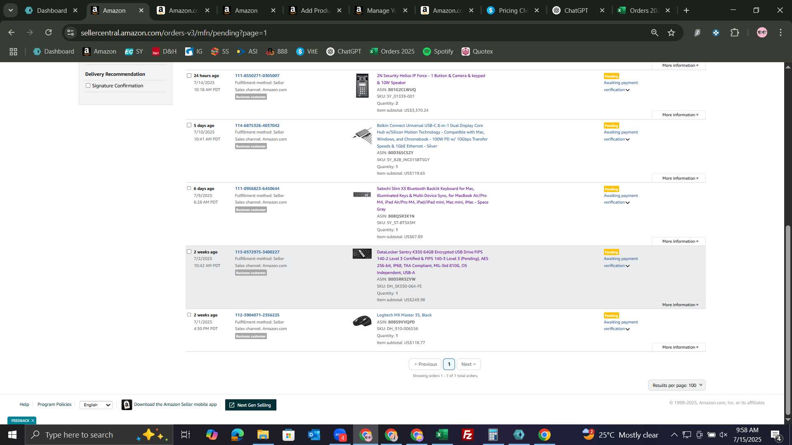
Task: Open the Logitech MX Master 3S product link
Action: point(404,315)
